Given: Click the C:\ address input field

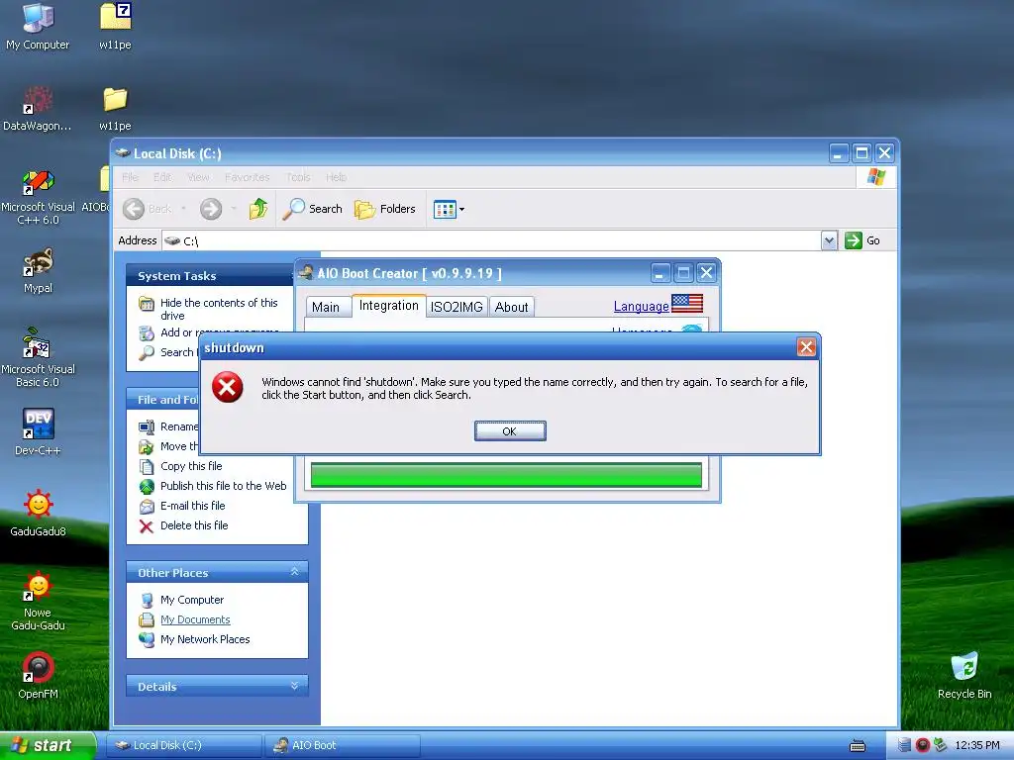Looking at the screenshot, I should click(x=491, y=240).
